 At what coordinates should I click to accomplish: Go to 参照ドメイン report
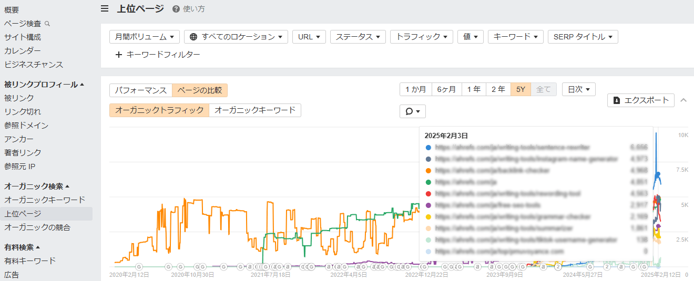point(26,126)
